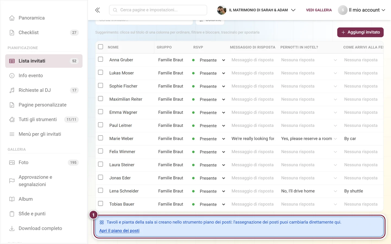Click the Approvazione e segnalazioni flag icon
The image size is (391, 244).
pos(12,181)
